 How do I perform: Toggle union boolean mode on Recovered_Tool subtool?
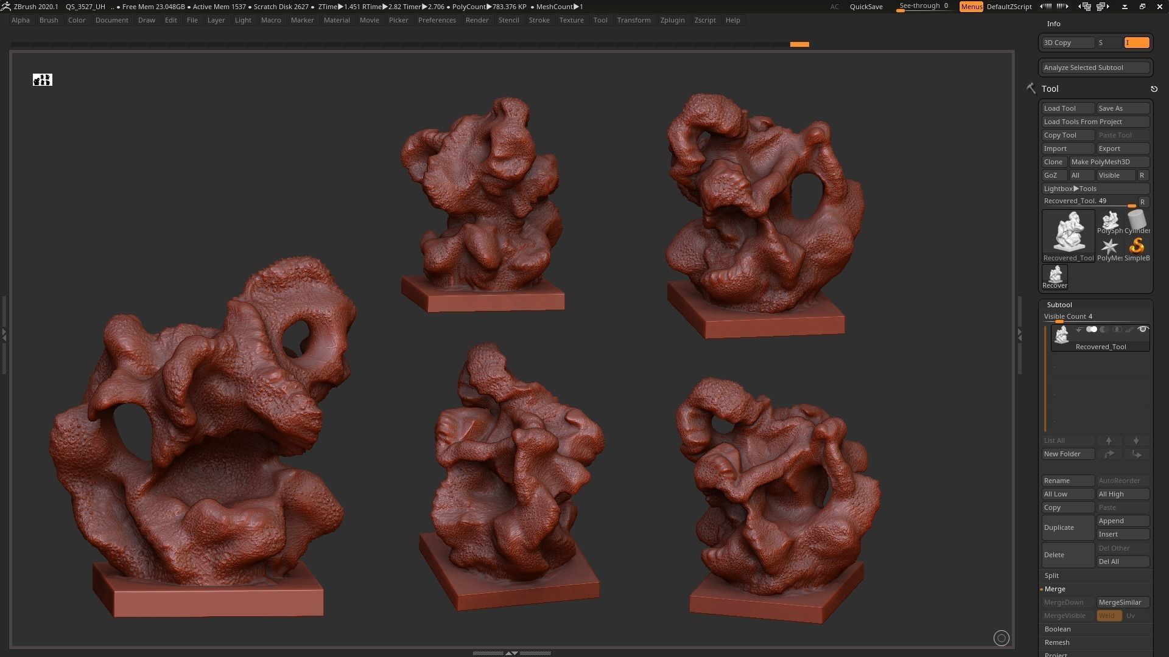tap(1091, 329)
